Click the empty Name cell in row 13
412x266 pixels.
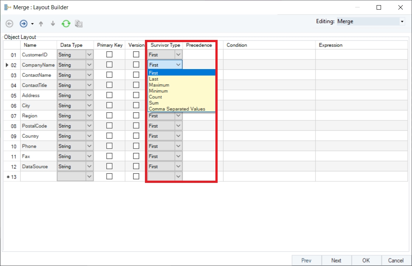click(38, 177)
